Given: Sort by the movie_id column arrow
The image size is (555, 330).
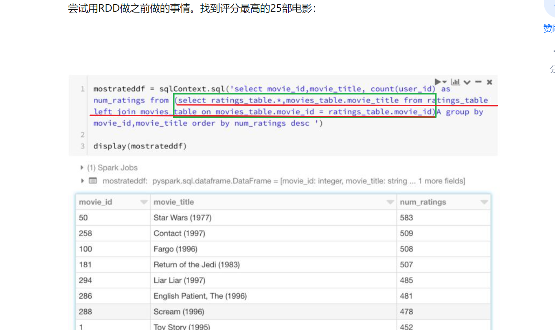Looking at the screenshot, I should pyautogui.click(x=144, y=202).
